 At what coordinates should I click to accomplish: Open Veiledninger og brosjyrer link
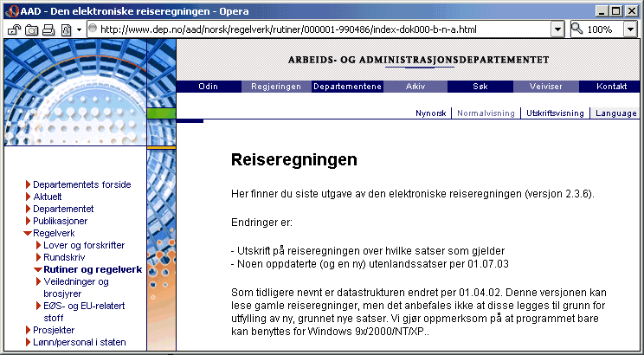[x=76, y=287]
